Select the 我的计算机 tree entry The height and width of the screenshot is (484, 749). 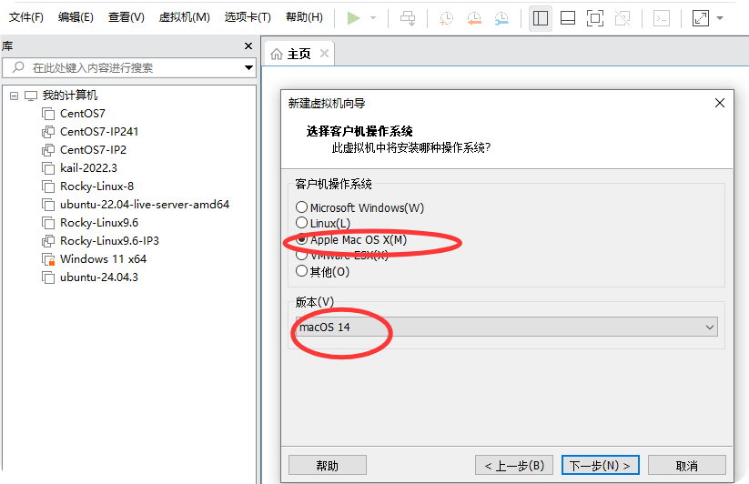pyautogui.click(x=70, y=96)
